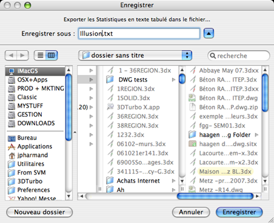This screenshot has height=223, width=274.
Task: Click the recherche search field
Action: pyautogui.click(x=239, y=56)
